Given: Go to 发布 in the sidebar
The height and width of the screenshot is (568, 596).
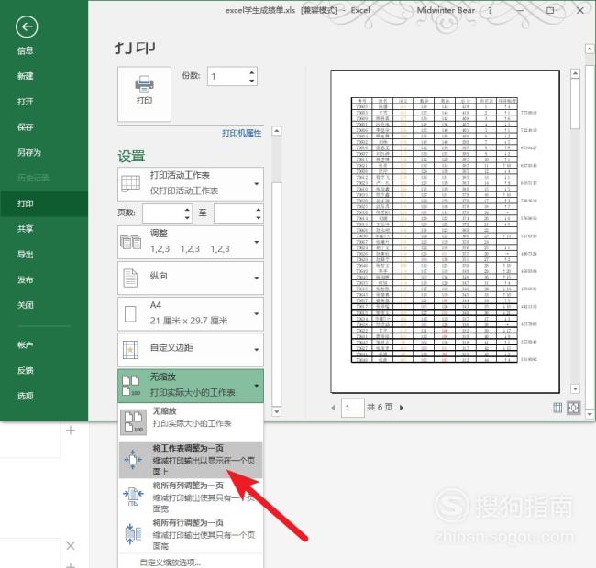Looking at the screenshot, I should (x=25, y=279).
